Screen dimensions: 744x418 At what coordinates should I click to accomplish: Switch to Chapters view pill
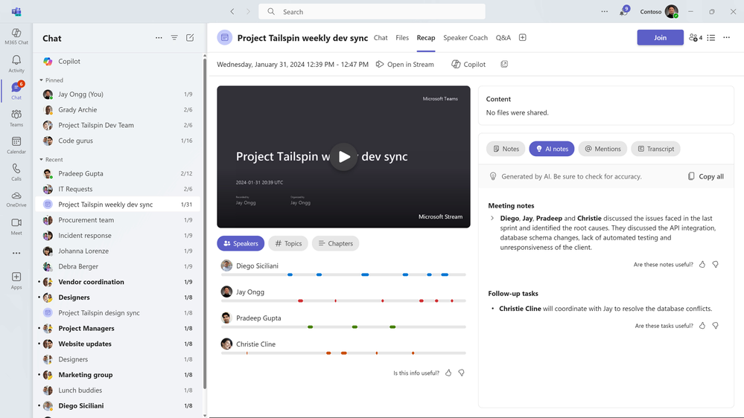(x=335, y=243)
